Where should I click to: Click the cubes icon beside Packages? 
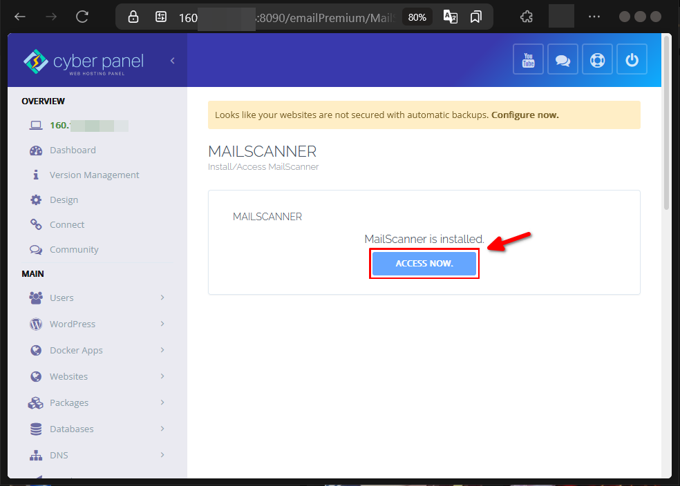click(x=35, y=403)
